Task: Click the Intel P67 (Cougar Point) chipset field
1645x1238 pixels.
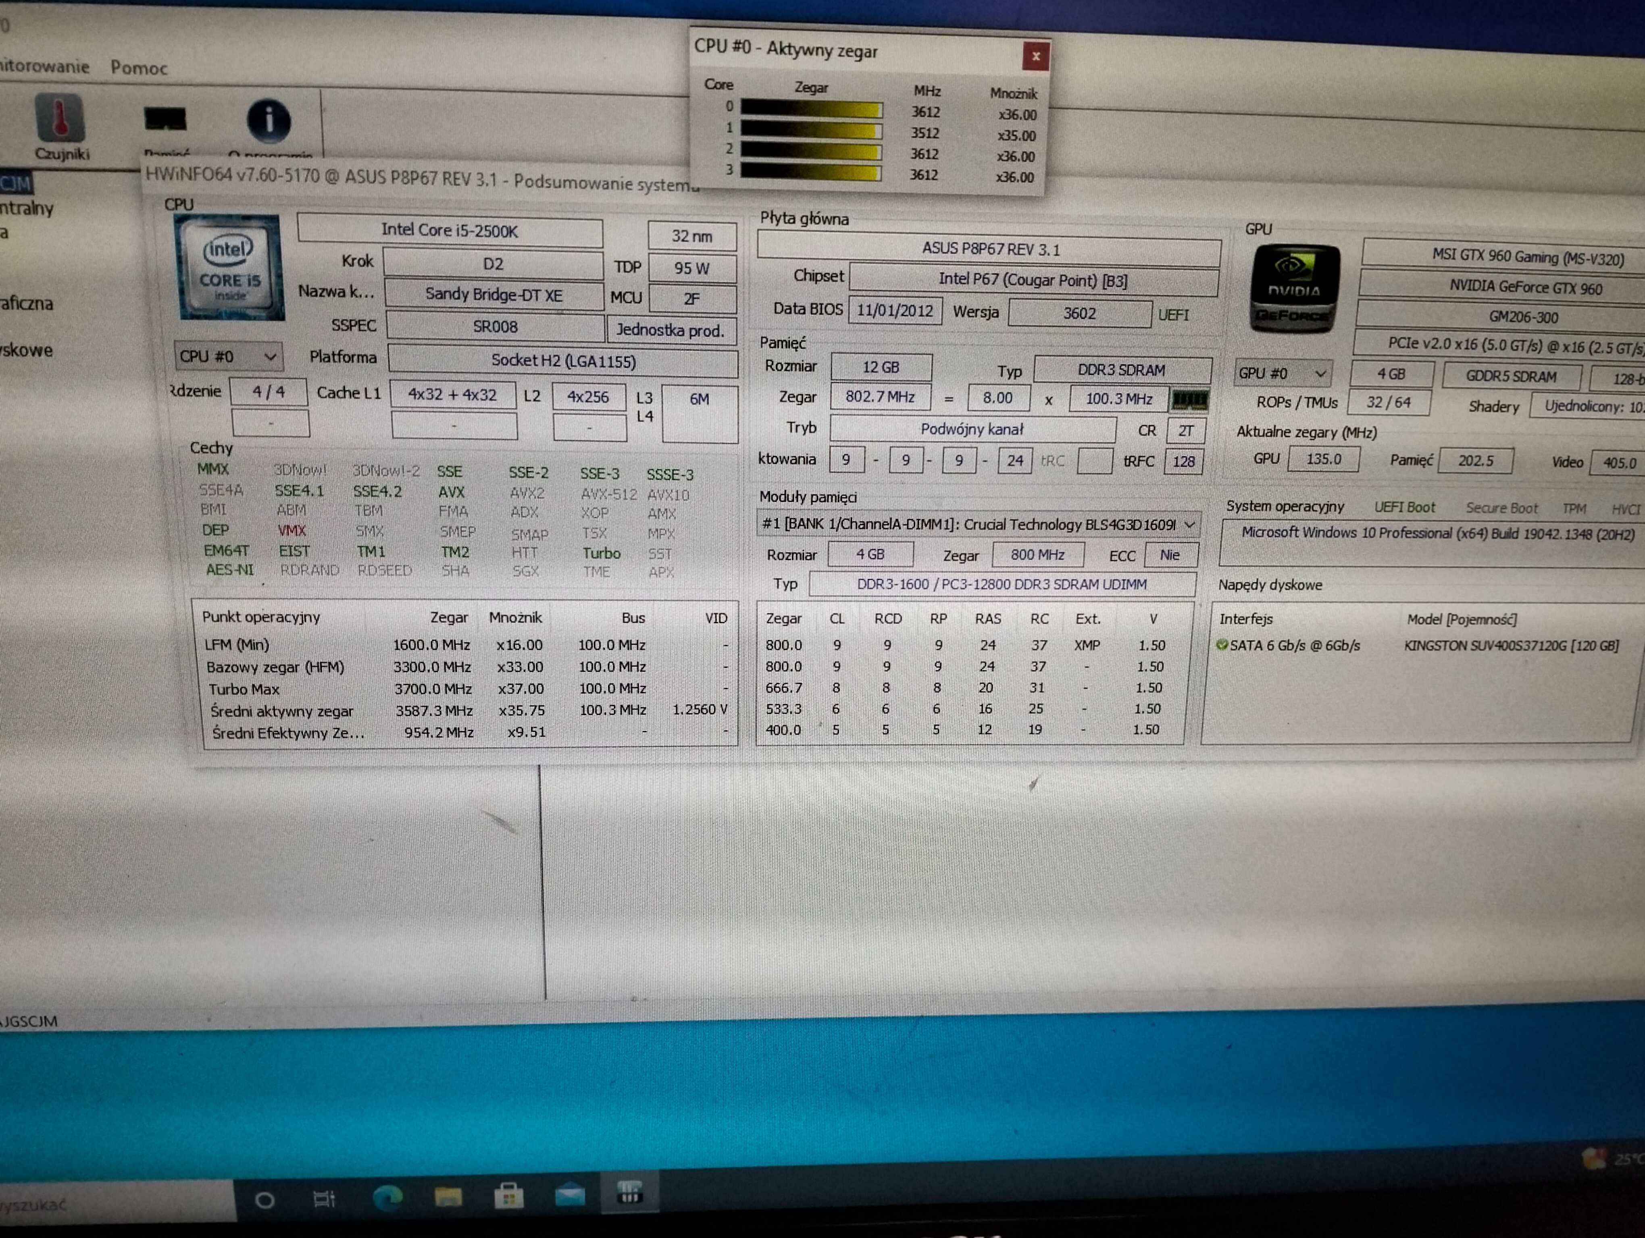Action: (x=1034, y=280)
